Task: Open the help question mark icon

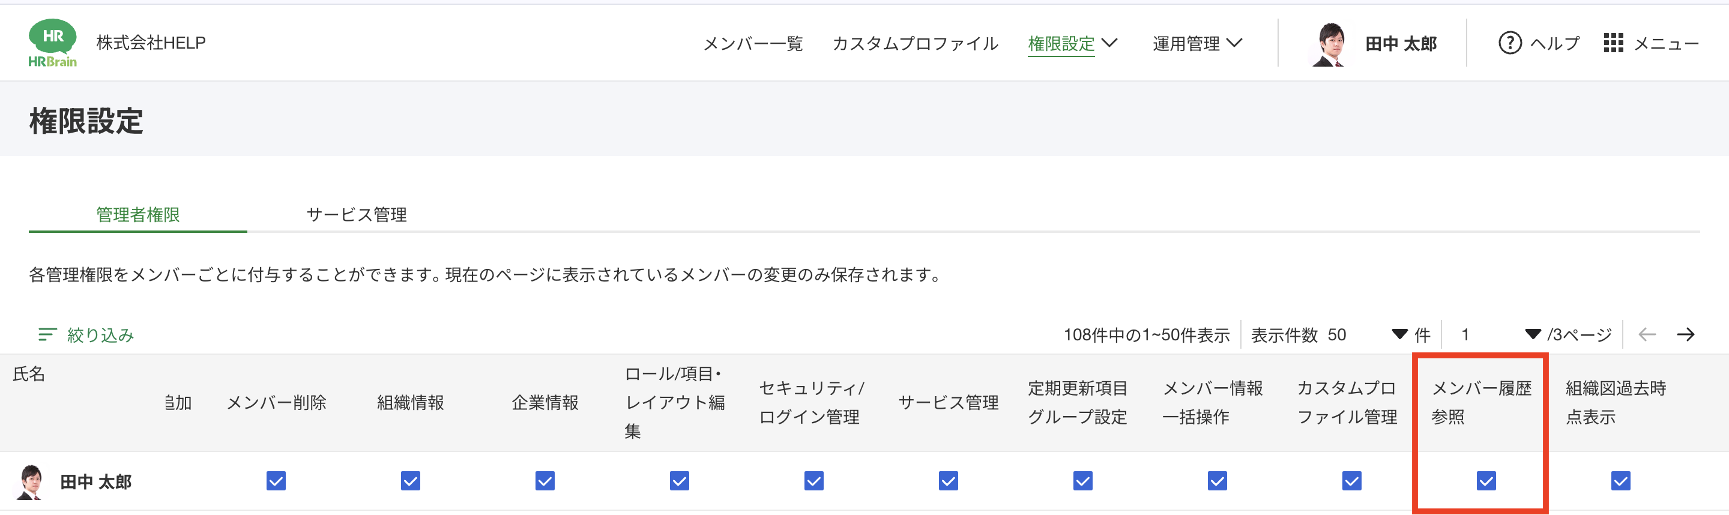Action: [x=1509, y=43]
